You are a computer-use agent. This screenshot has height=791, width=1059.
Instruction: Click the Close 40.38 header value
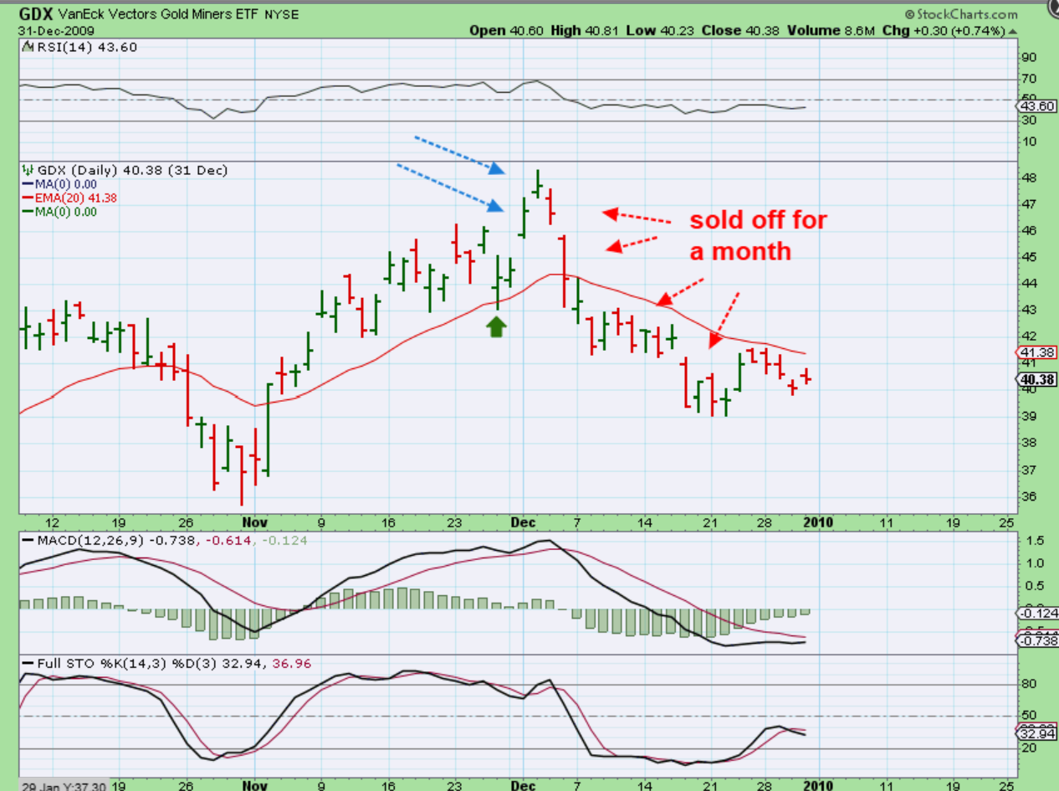tap(742, 30)
